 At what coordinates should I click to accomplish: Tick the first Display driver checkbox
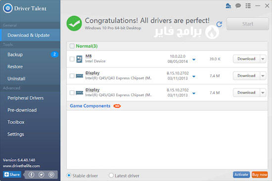[x=72, y=76]
